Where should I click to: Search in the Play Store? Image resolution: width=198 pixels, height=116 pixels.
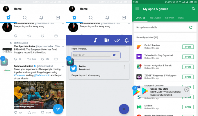[193, 9]
